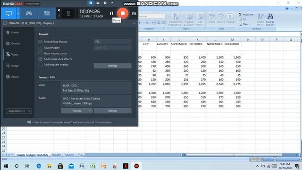
Task: Select the DECEMBER header cell
Action: coord(232,44)
